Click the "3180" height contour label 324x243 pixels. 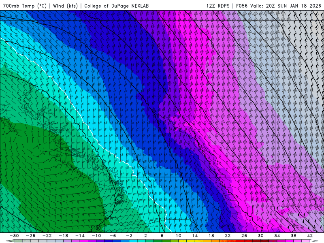click(x=96, y=228)
